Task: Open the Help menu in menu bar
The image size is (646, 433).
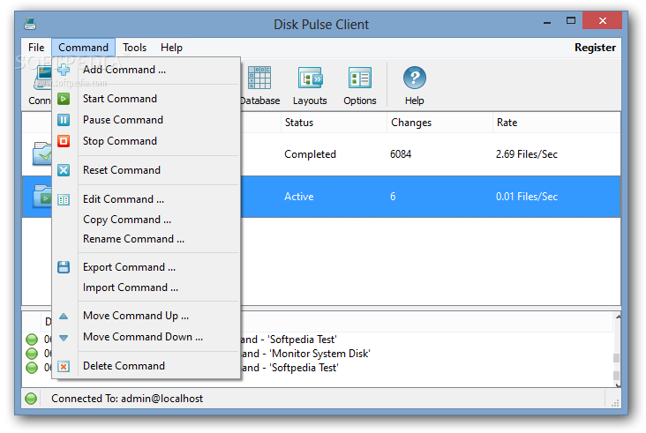Action: pos(171,48)
